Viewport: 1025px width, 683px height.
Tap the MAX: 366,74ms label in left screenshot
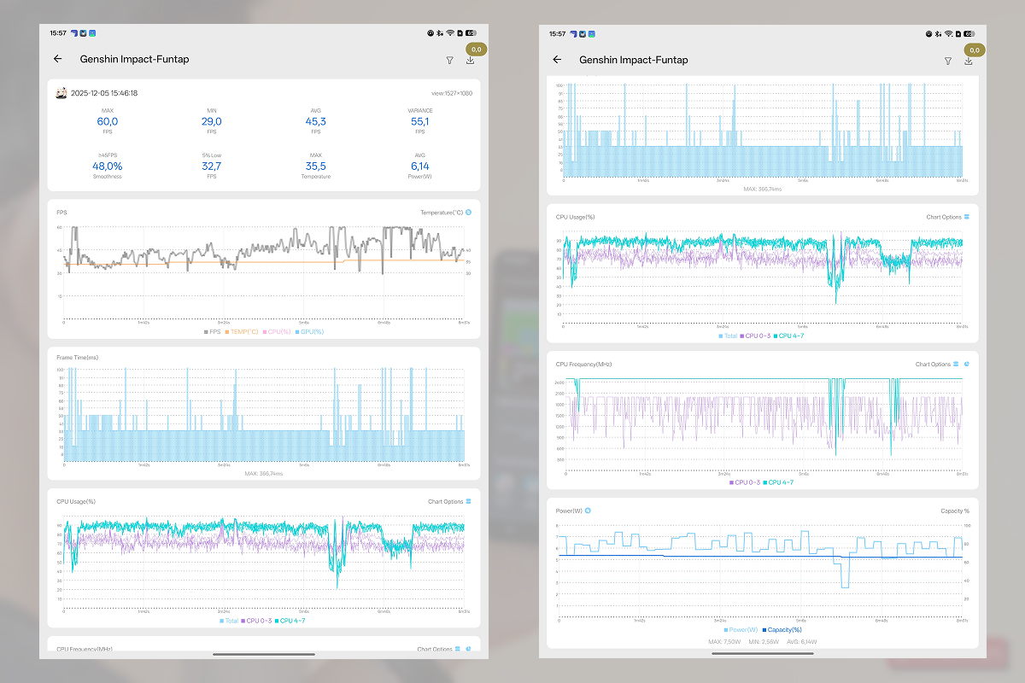264,473
